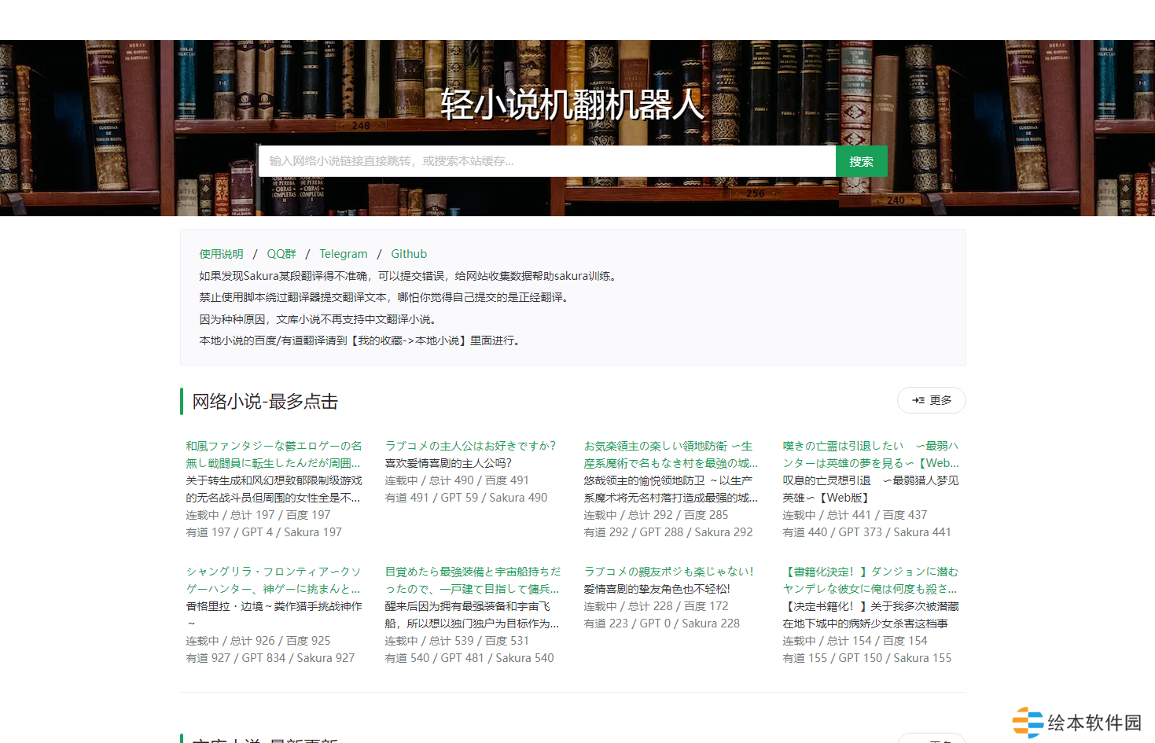Click the 网络小说-最多点击 section heading
Viewport: 1155px width, 743px height.
pyautogui.click(x=265, y=402)
